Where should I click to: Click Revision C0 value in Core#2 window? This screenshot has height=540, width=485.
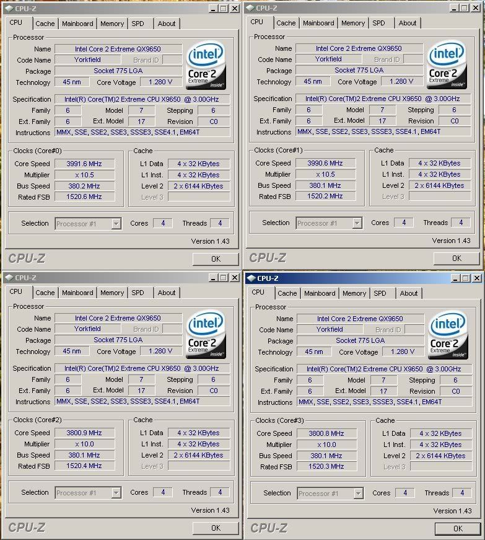click(x=214, y=391)
